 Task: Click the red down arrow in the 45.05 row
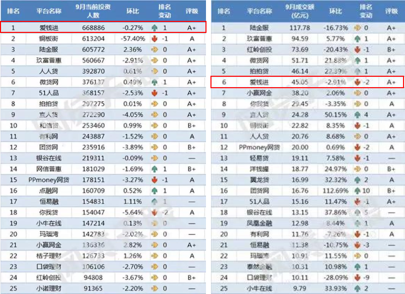357,82
